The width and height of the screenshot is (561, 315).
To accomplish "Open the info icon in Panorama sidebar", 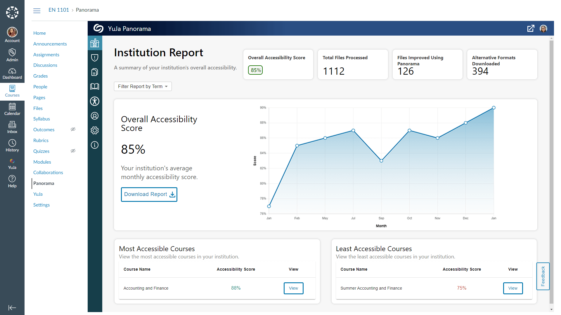I will pos(95,145).
